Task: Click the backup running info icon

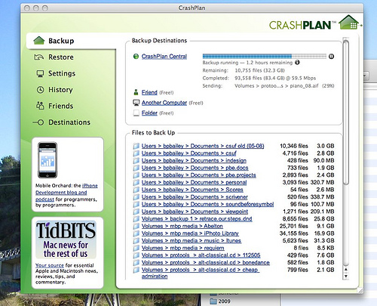Action: (x=297, y=62)
